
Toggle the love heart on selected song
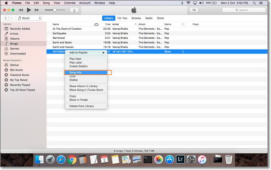[x=183, y=52]
